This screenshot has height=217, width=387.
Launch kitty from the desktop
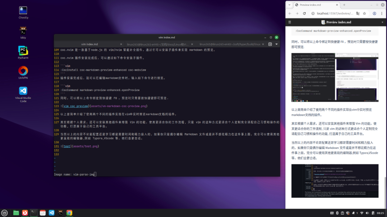click(x=23, y=33)
